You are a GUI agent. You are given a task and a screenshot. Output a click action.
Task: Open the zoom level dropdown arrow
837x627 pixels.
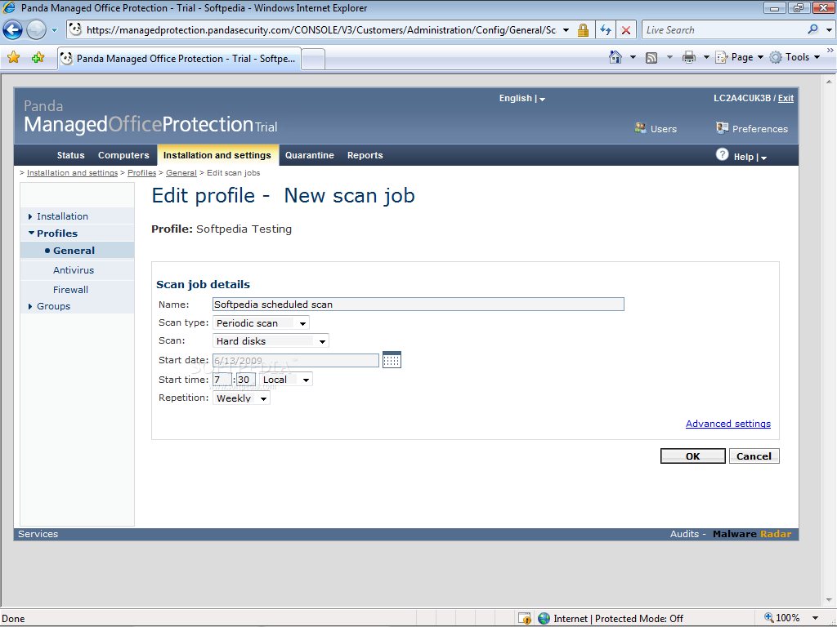tap(815, 619)
